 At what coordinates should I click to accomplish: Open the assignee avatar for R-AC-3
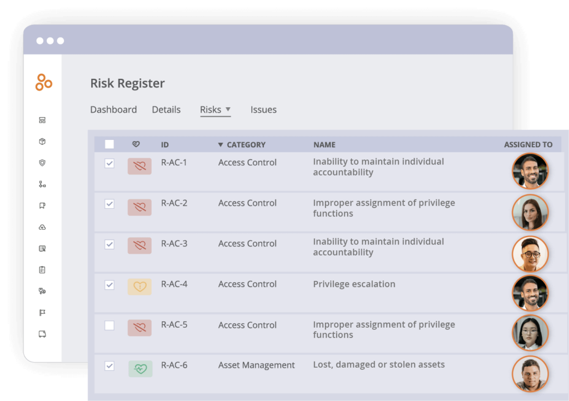530,254
